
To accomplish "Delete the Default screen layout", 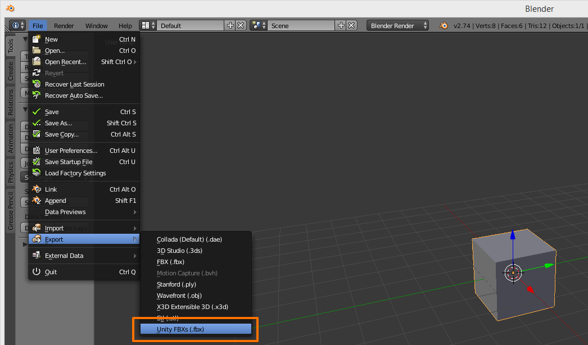I will point(241,25).
